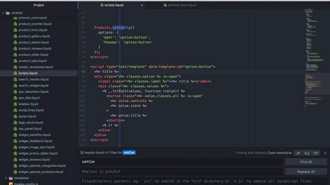Image resolution: width=330 pixels, height=185 pixels.
Task: Click the file icon beside styles.liquid
Action: 15,117
